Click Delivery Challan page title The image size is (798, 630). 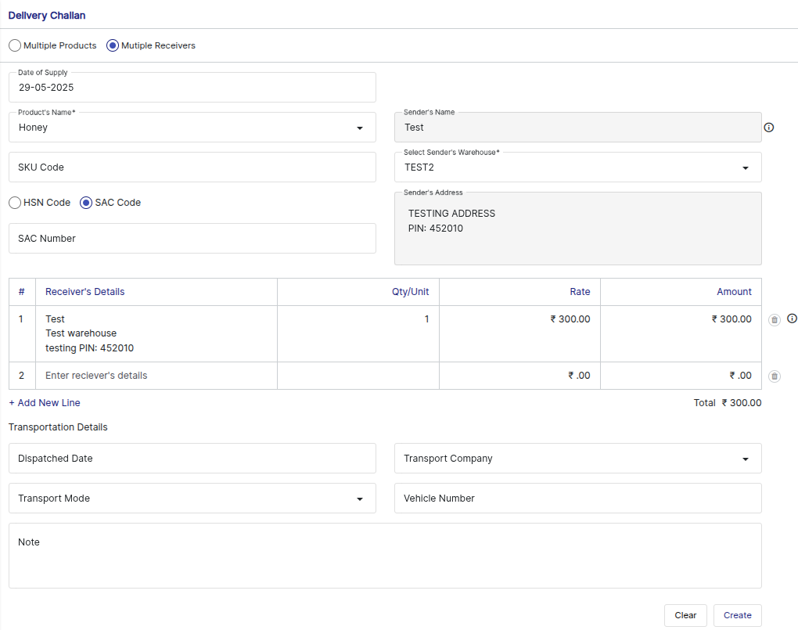coord(47,16)
